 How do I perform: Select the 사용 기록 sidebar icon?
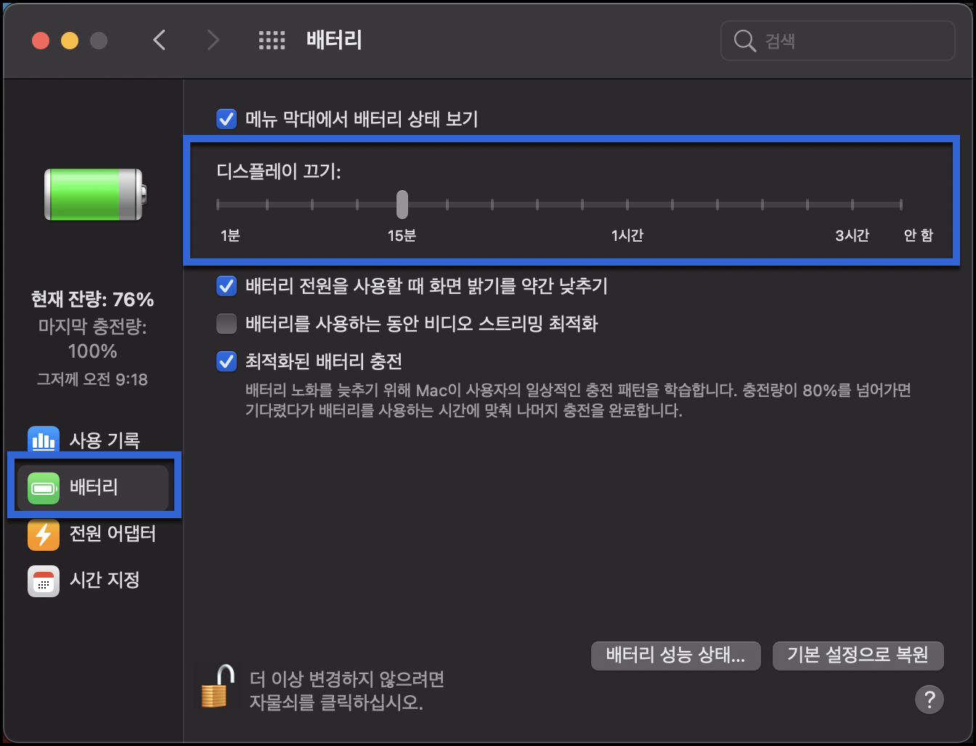(x=44, y=440)
